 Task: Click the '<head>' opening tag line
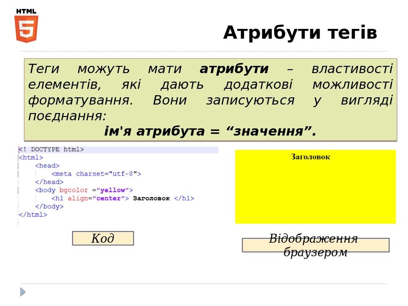[x=47, y=165]
